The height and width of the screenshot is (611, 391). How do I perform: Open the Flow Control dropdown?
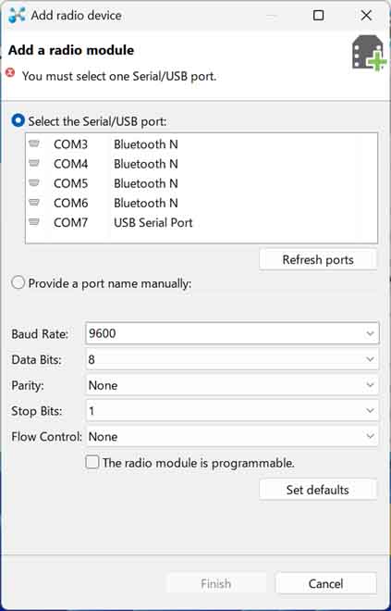(x=232, y=436)
